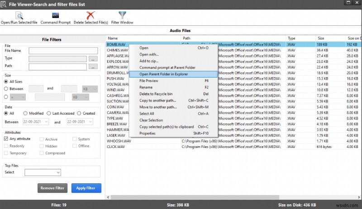
Task: Select the Between size radio button
Action: (6, 89)
